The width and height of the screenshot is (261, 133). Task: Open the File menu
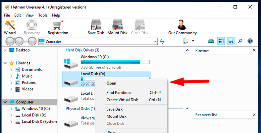7,15
